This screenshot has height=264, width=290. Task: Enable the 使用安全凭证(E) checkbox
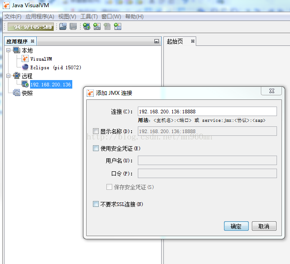click(x=96, y=148)
